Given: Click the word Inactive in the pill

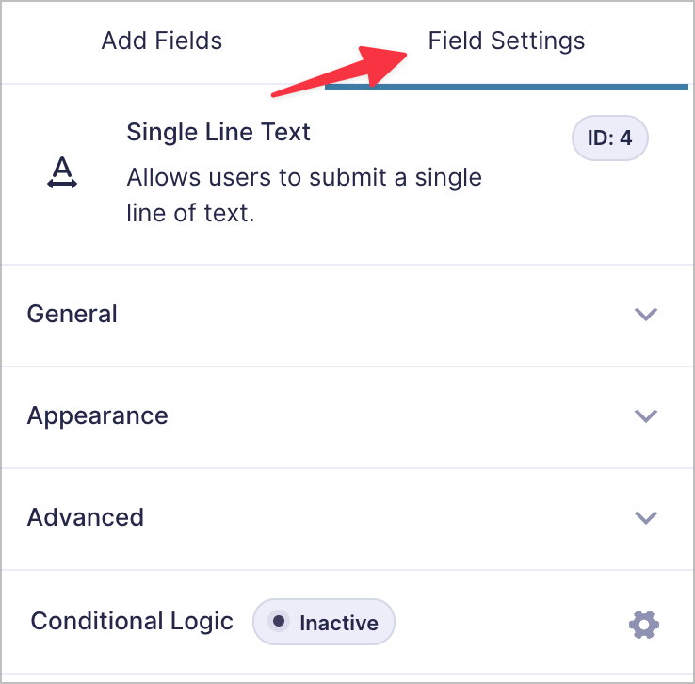Looking at the screenshot, I should (x=339, y=623).
